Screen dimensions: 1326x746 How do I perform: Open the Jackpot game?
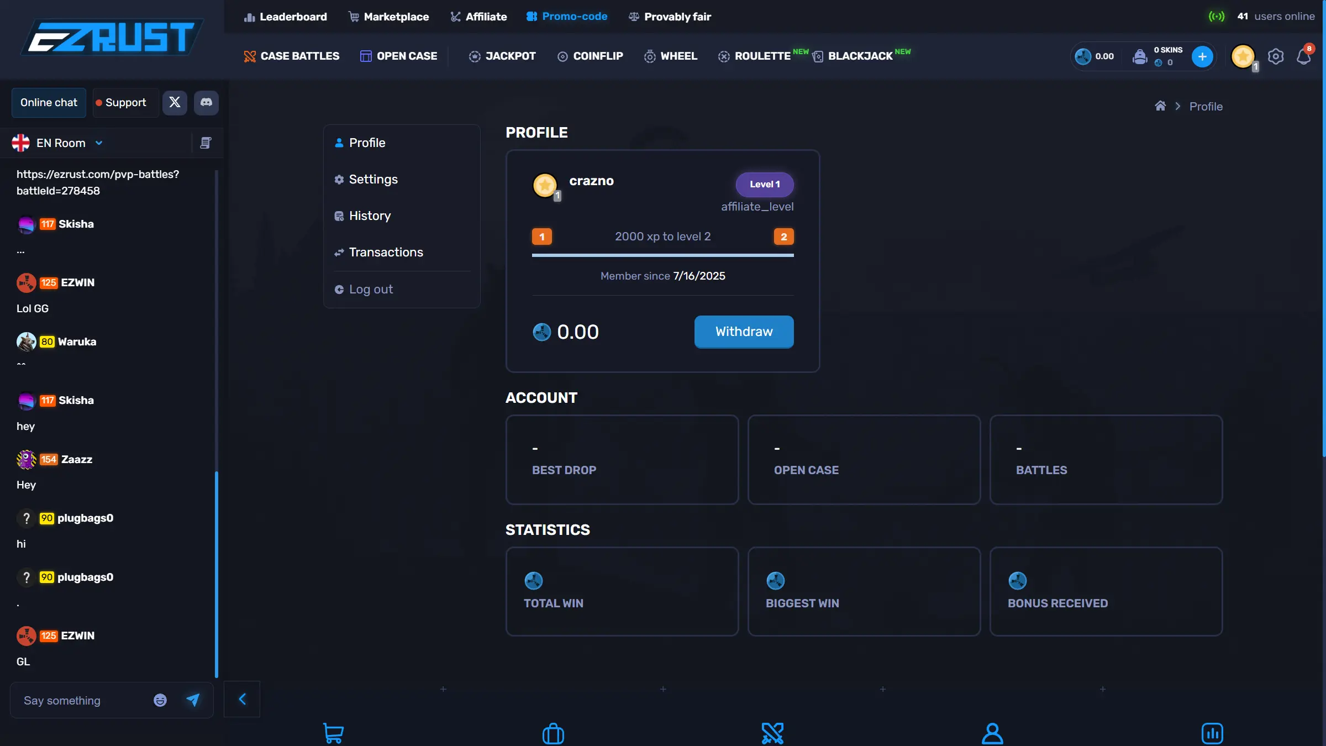tap(502, 56)
